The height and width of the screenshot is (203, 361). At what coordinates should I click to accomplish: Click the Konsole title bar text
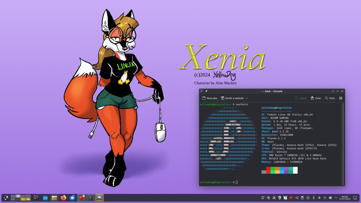pos(272,91)
